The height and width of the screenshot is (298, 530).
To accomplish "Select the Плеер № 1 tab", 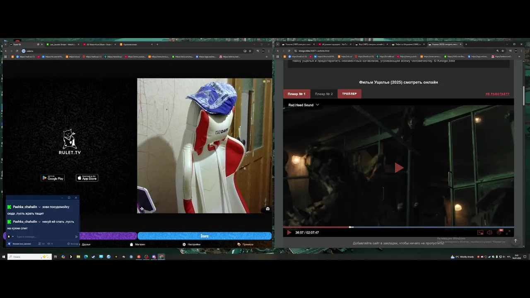I will pos(296,94).
